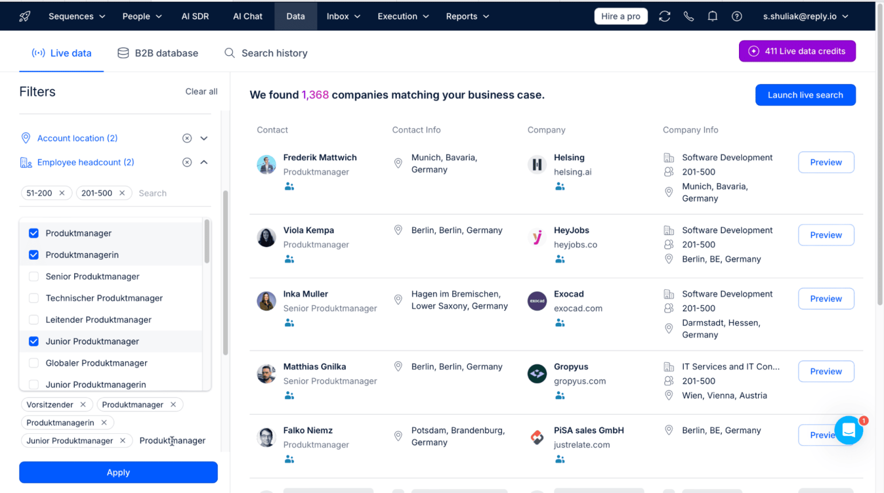Click the job title list scrollbar
884x493 pixels.
(207, 241)
